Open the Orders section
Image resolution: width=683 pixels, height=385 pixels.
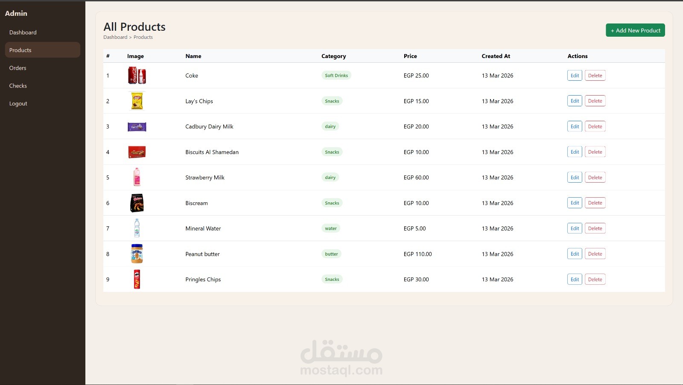(x=18, y=67)
